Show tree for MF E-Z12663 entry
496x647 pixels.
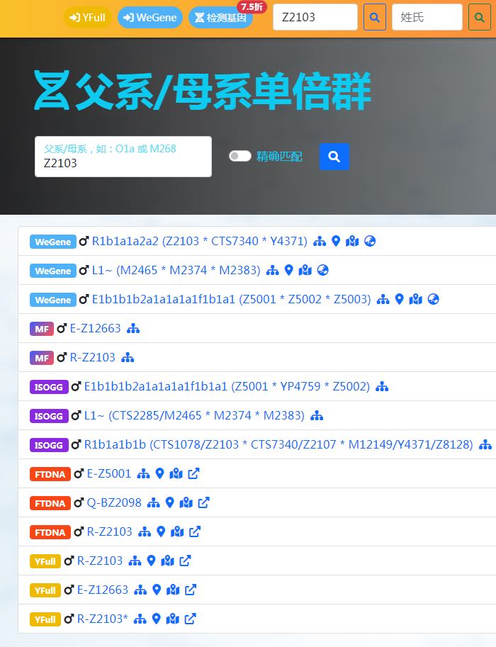[x=133, y=329]
